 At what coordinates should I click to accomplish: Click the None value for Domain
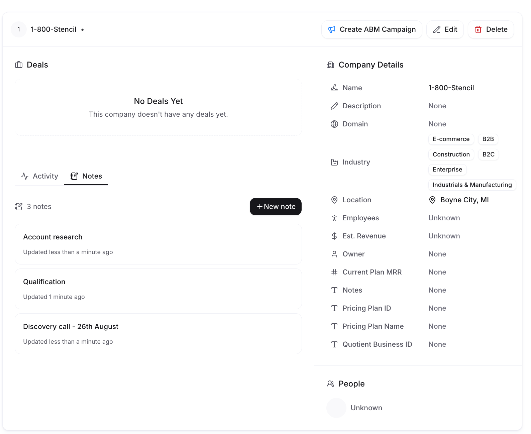[x=437, y=124]
